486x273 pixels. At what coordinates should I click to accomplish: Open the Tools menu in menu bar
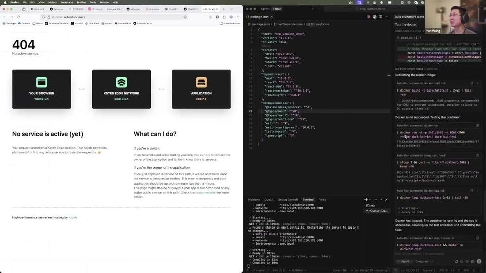pos(93,2)
